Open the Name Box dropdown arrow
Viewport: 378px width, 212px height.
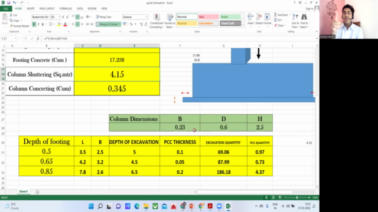tap(16, 38)
